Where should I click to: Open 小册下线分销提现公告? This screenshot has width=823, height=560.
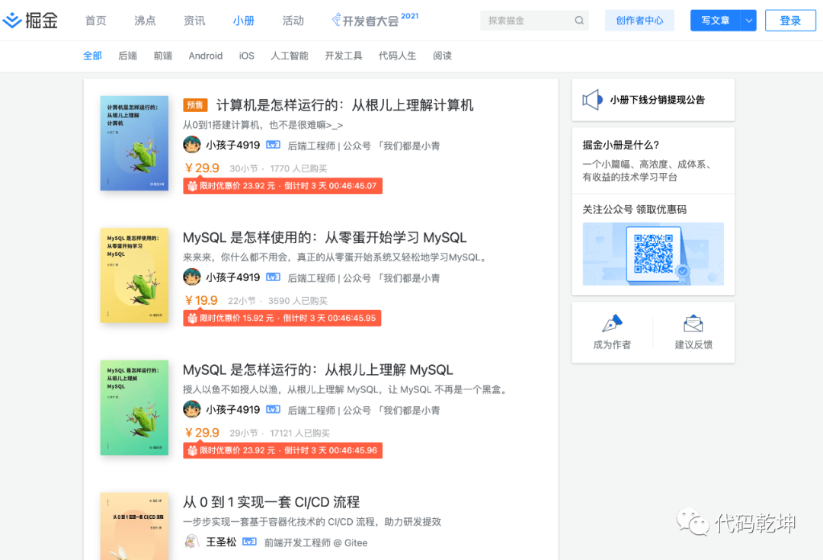(x=657, y=100)
